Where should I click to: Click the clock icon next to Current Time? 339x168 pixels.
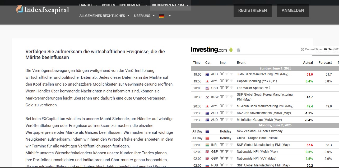coord(303,50)
